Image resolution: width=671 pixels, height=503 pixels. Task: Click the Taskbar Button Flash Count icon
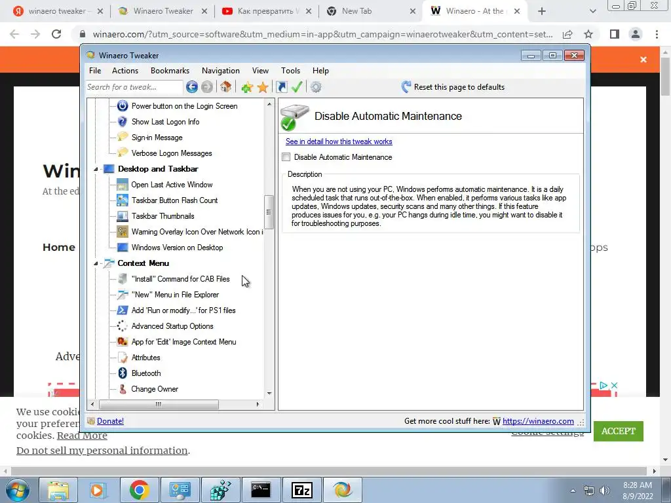pyautogui.click(x=123, y=200)
